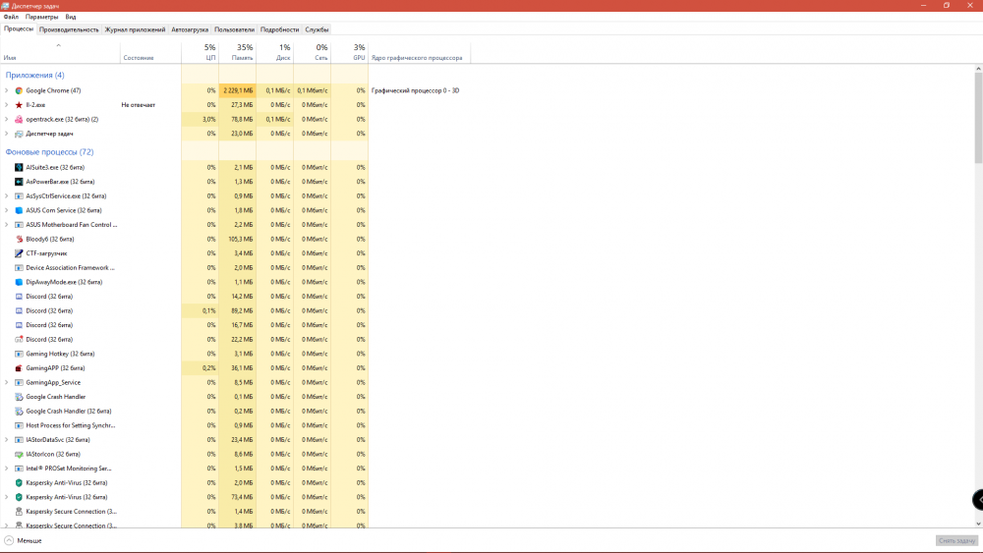Switch to the Производительность tab
The width and height of the screenshot is (983, 553).
[69, 29]
